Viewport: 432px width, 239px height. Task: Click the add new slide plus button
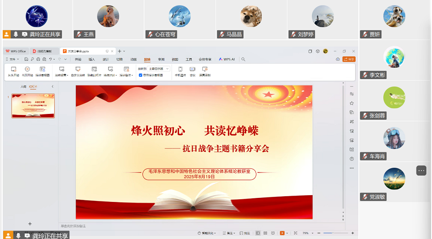(30, 223)
